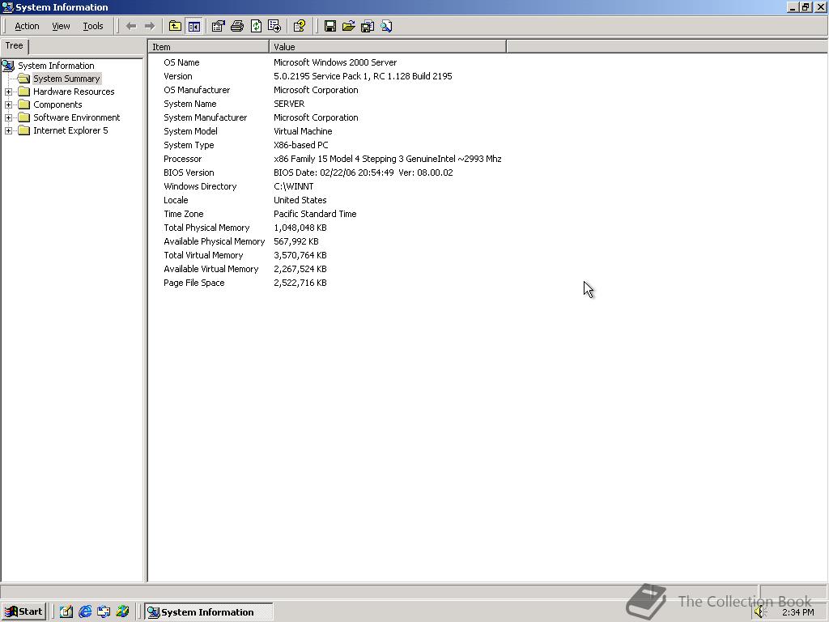This screenshot has width=829, height=622.
Task: Select the Tree tab
Action: [15, 46]
